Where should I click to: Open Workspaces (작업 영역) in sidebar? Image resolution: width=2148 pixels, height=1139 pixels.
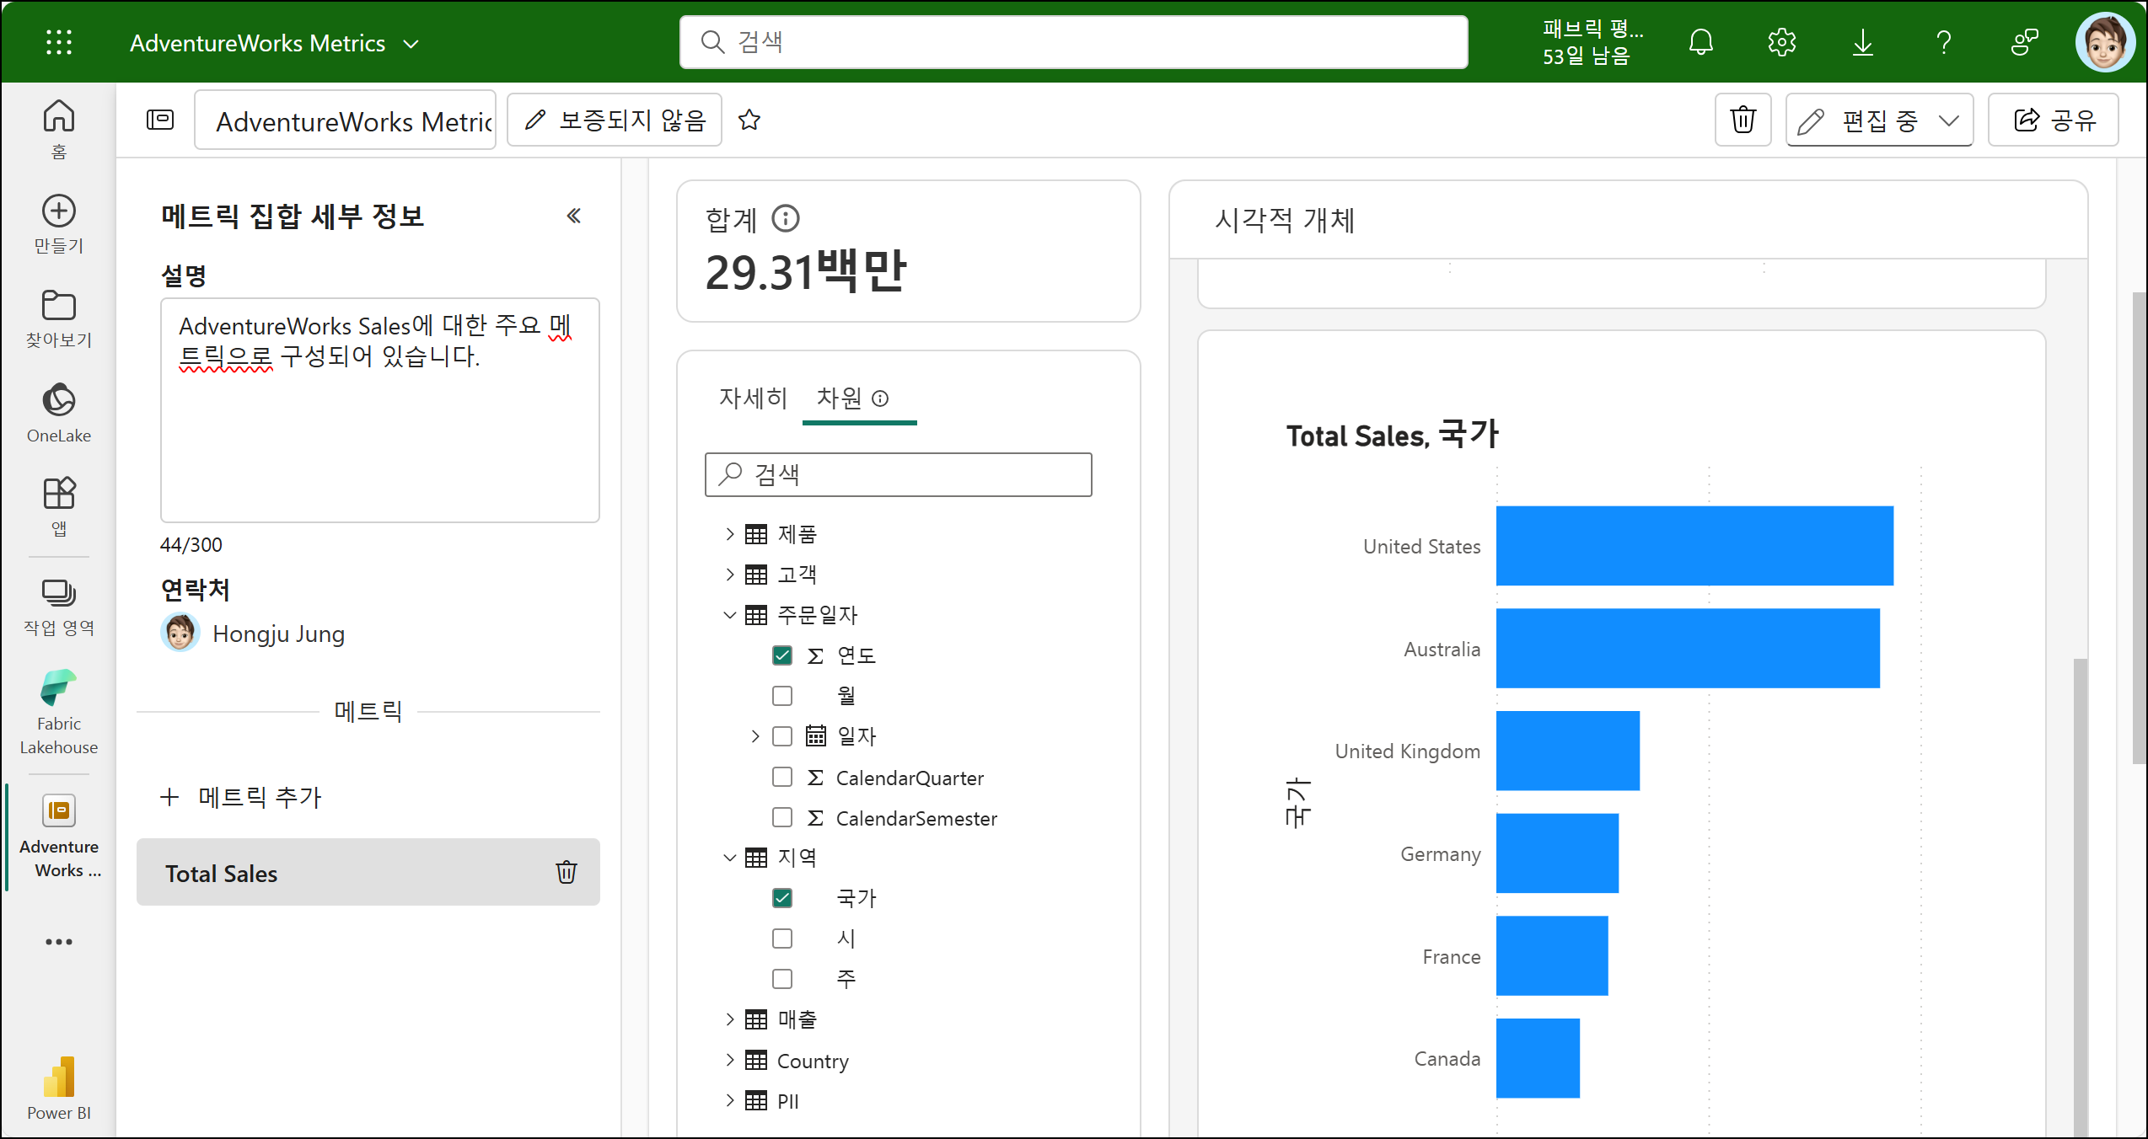coord(59,607)
